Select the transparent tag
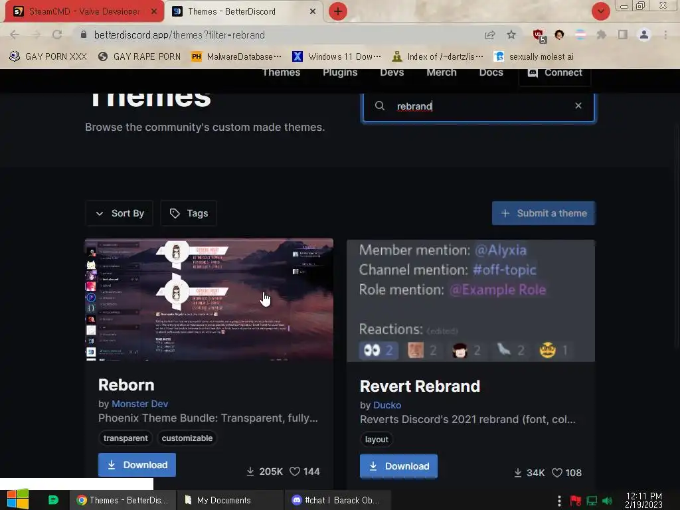Image resolution: width=680 pixels, height=510 pixels. click(126, 438)
